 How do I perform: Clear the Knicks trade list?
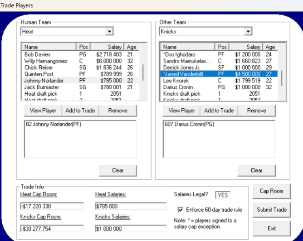coord(257,170)
